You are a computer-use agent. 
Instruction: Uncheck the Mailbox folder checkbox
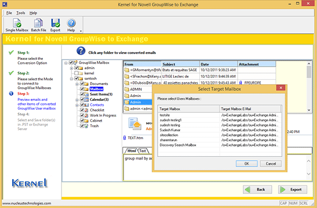pos(82,89)
